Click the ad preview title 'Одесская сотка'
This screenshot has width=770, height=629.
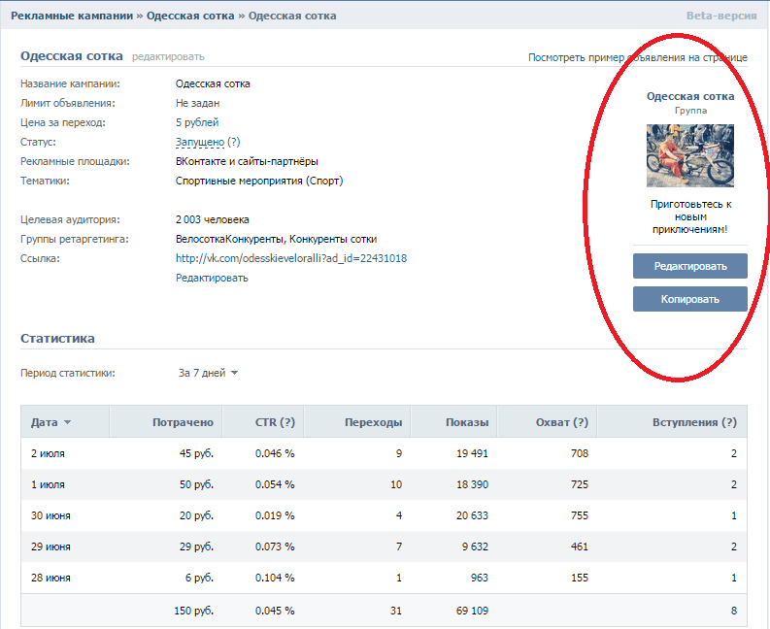pyautogui.click(x=690, y=96)
